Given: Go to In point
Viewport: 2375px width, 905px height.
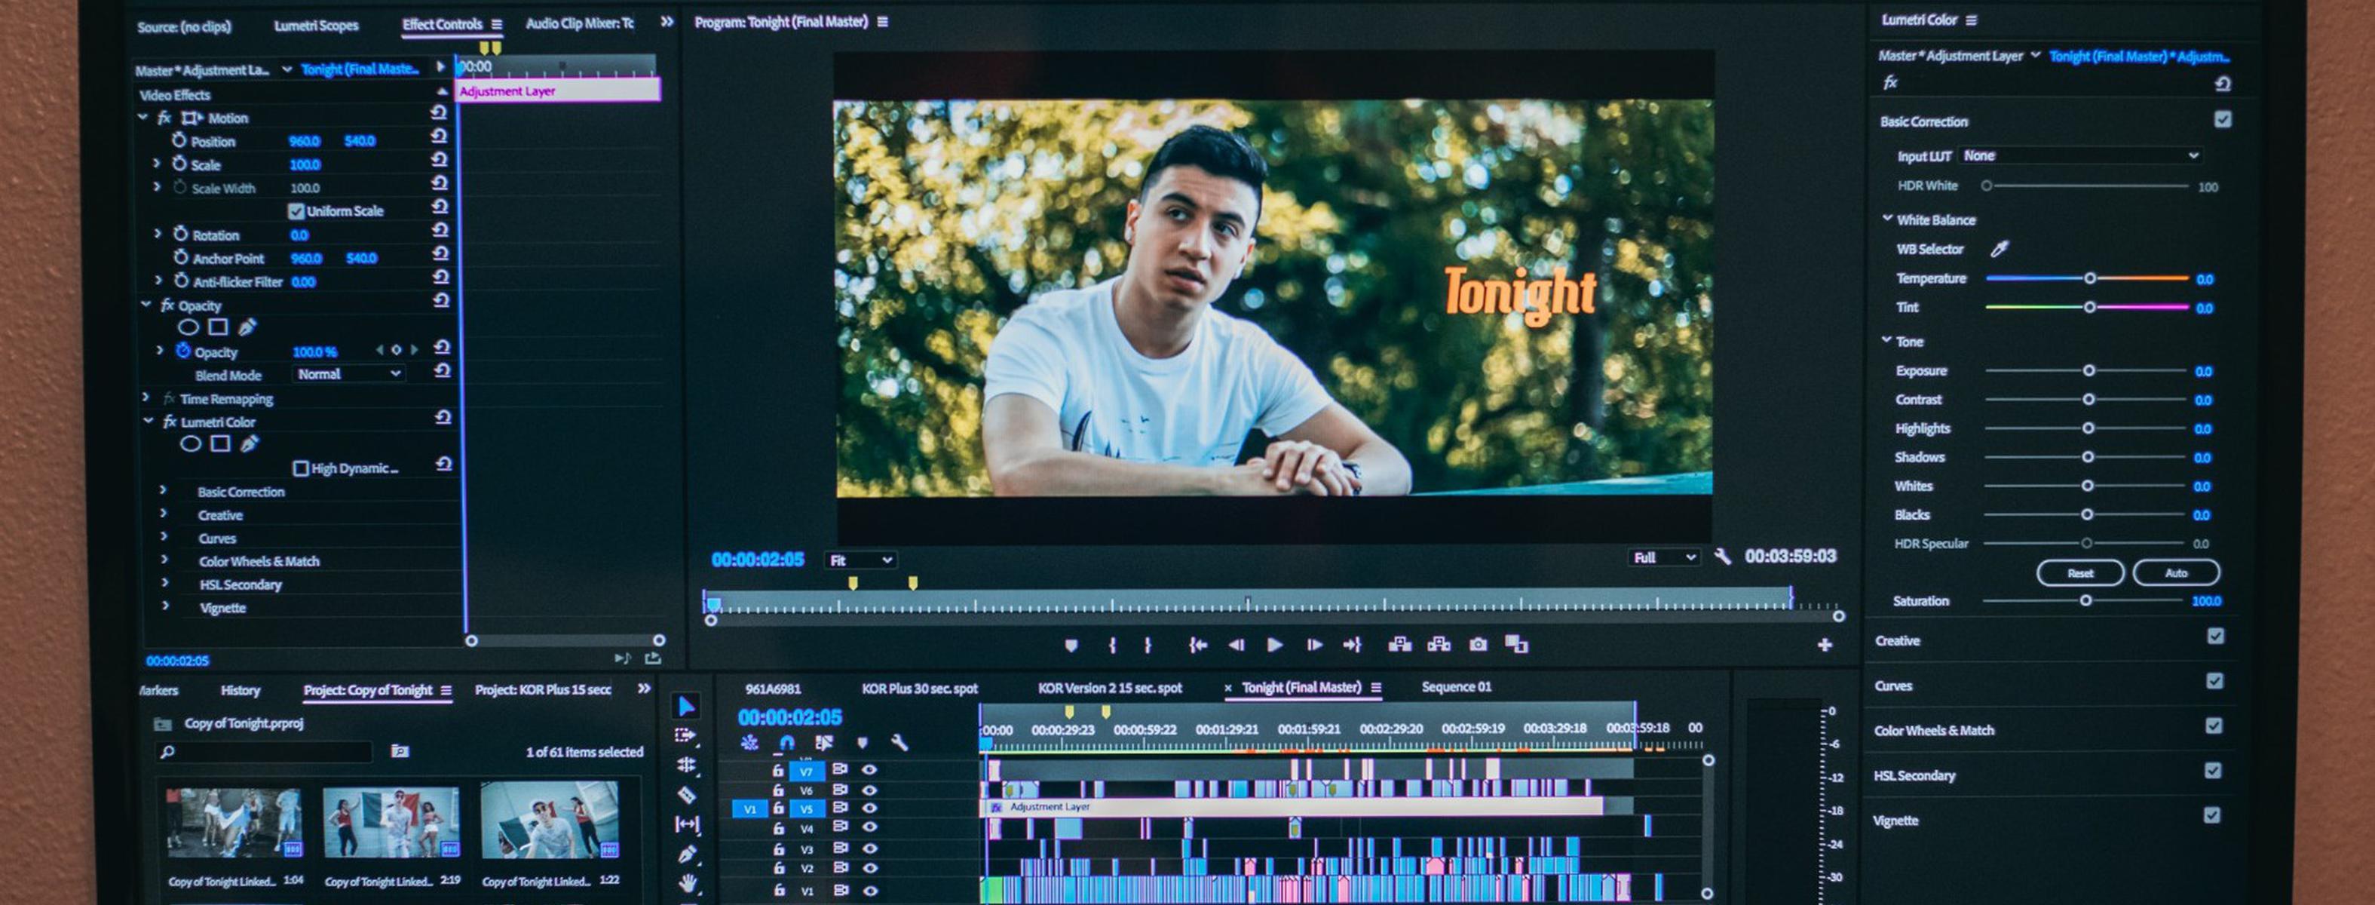Looking at the screenshot, I should [x=1197, y=646].
